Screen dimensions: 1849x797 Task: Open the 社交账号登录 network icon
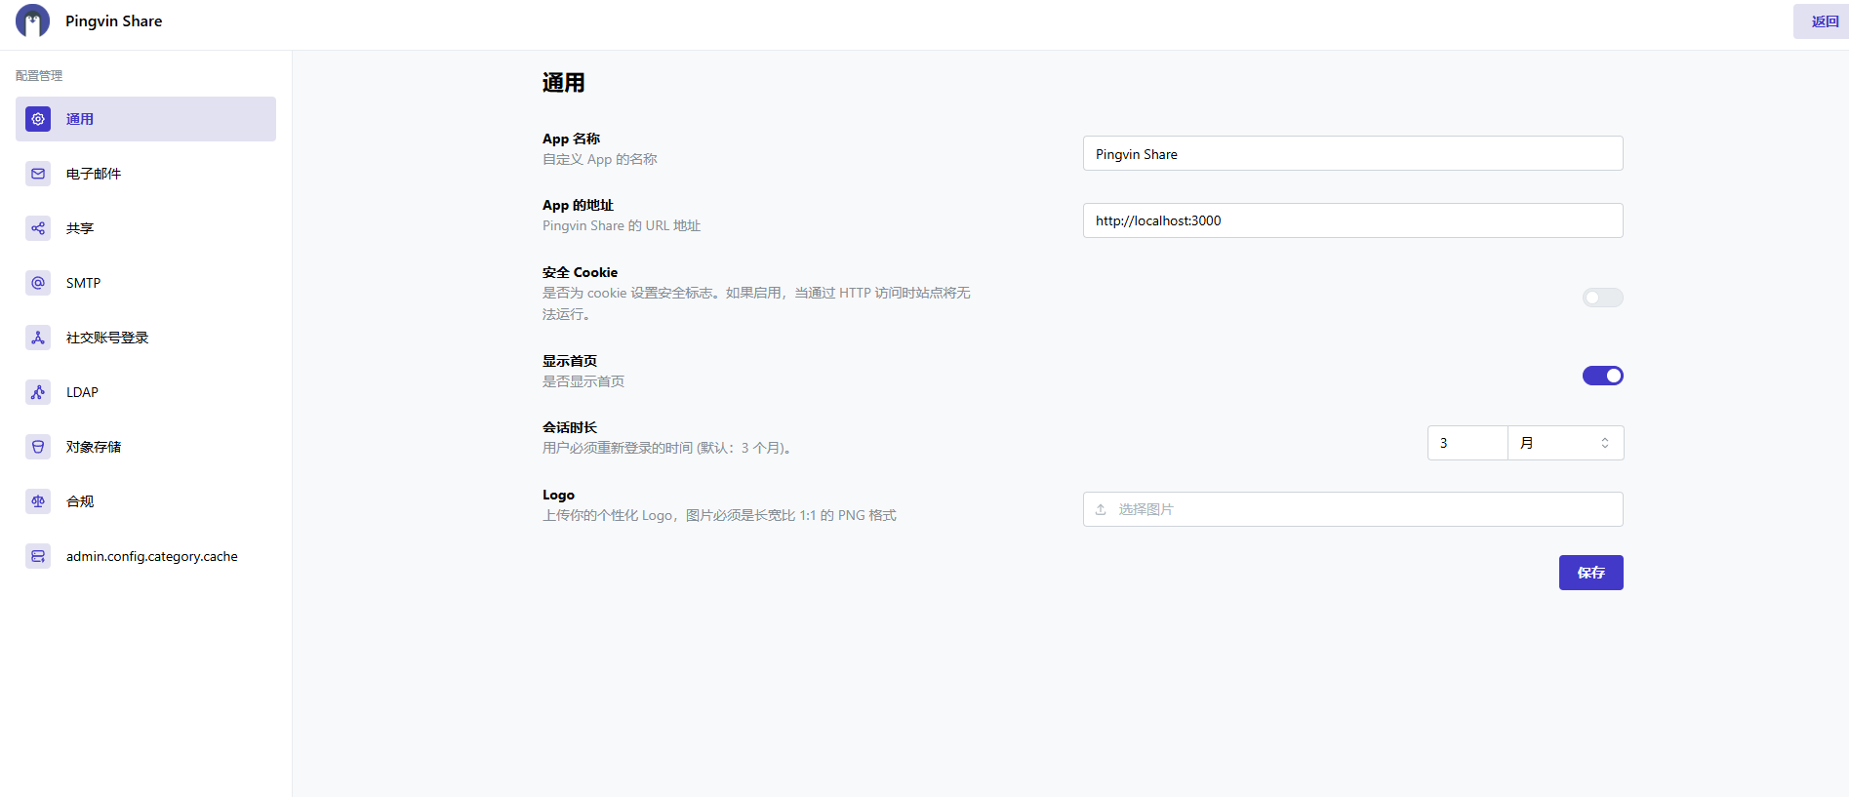(x=38, y=338)
